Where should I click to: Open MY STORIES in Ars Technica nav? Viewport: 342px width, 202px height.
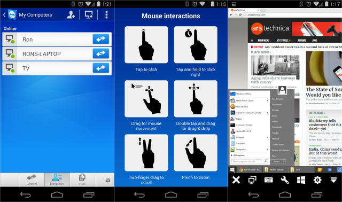point(284,41)
